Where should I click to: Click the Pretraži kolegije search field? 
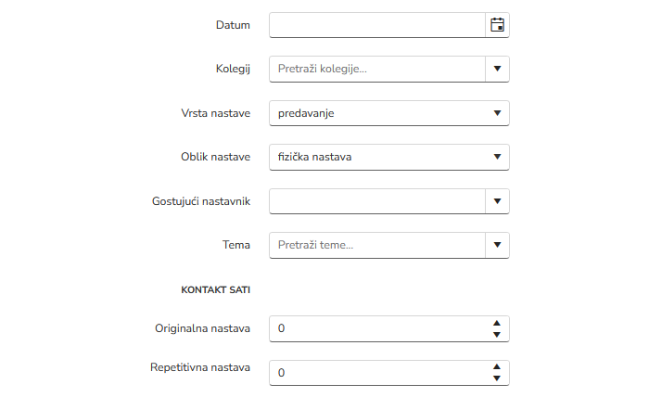pos(376,69)
